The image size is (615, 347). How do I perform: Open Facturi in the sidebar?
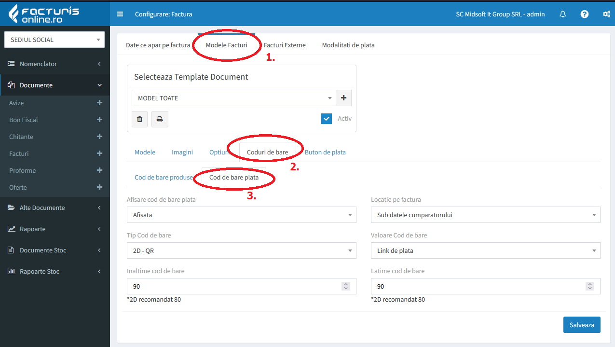(x=19, y=153)
